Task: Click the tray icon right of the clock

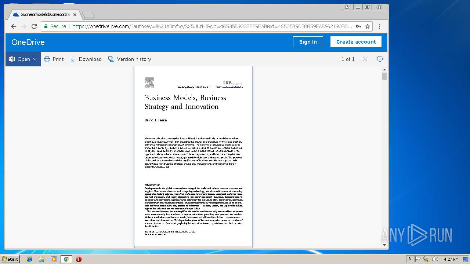Action: [465, 259]
